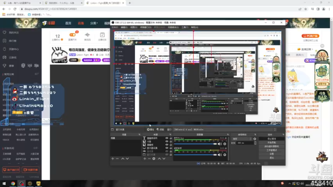Click 工作室模式 studio mode button
Image resolution: width=333 pixels, height=187 pixels.
click(x=272, y=150)
